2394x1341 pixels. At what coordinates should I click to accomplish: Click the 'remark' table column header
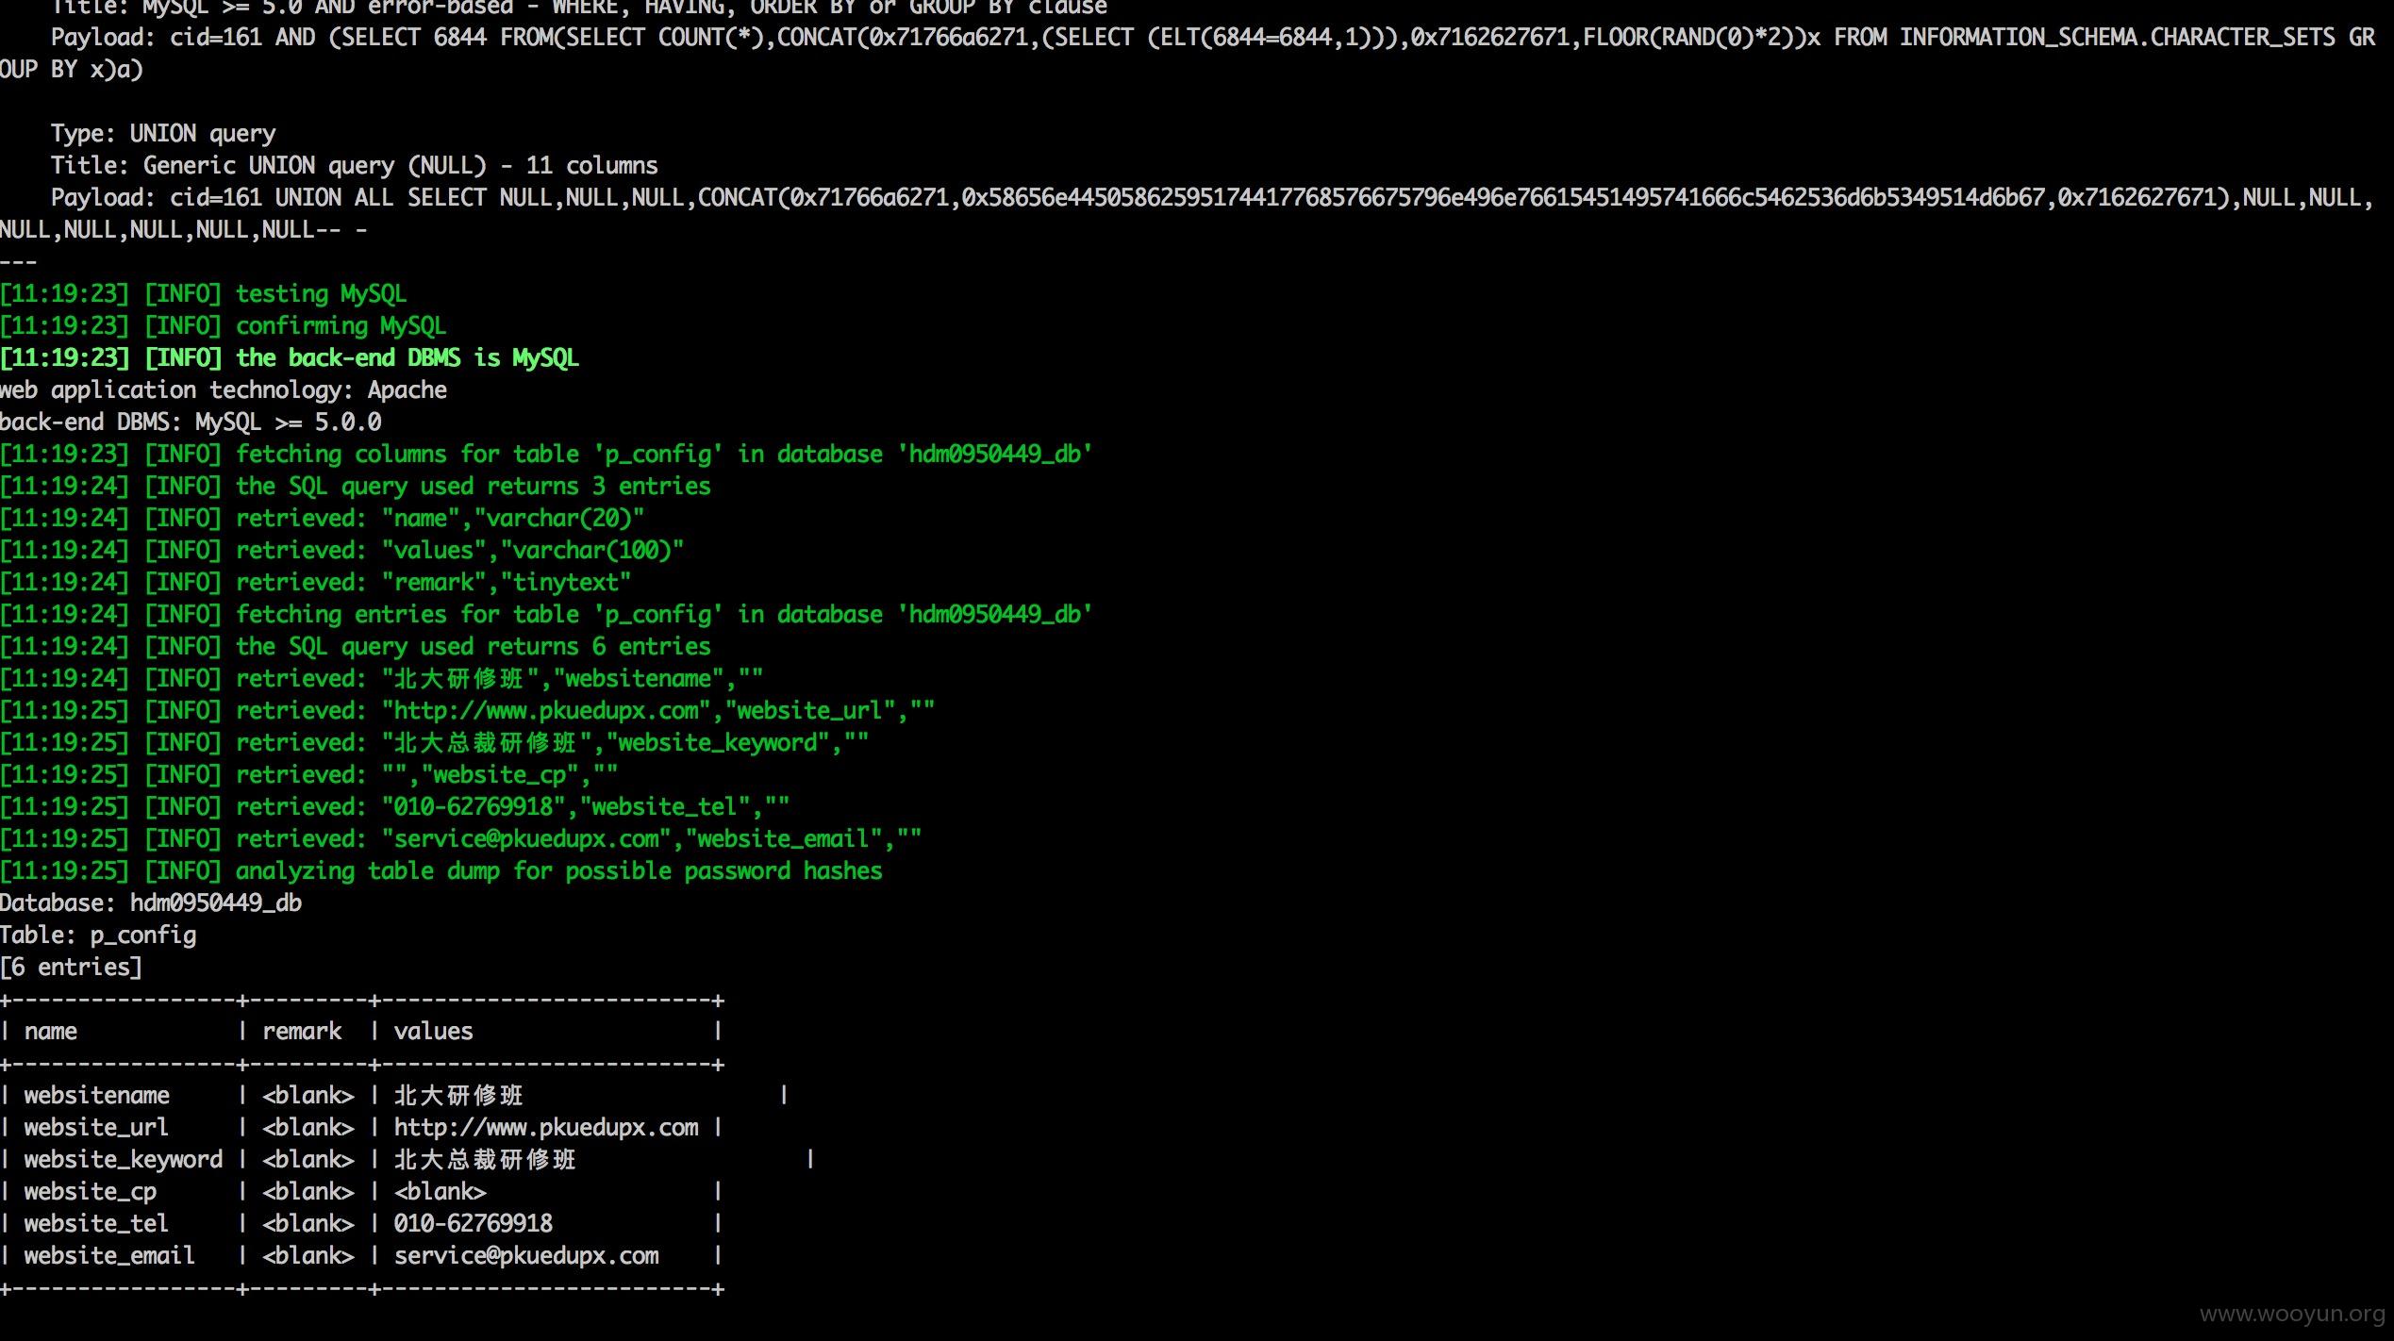coord(302,1032)
